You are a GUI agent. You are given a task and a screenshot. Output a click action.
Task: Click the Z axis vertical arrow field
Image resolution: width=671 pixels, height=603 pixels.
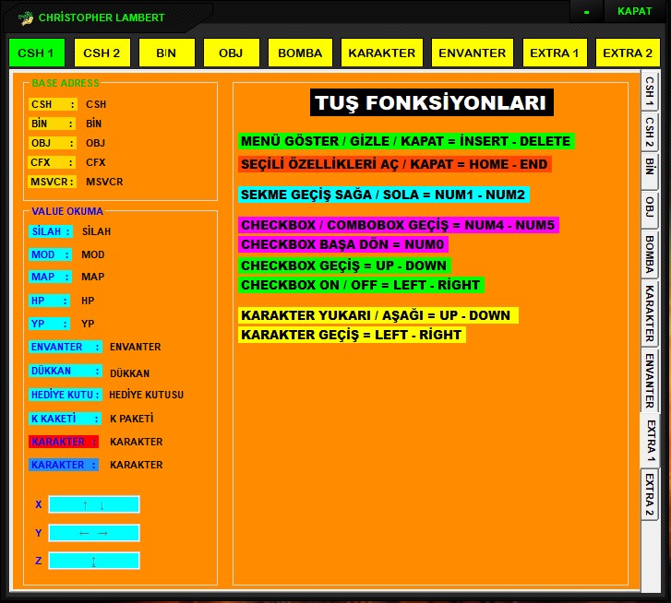(x=94, y=561)
